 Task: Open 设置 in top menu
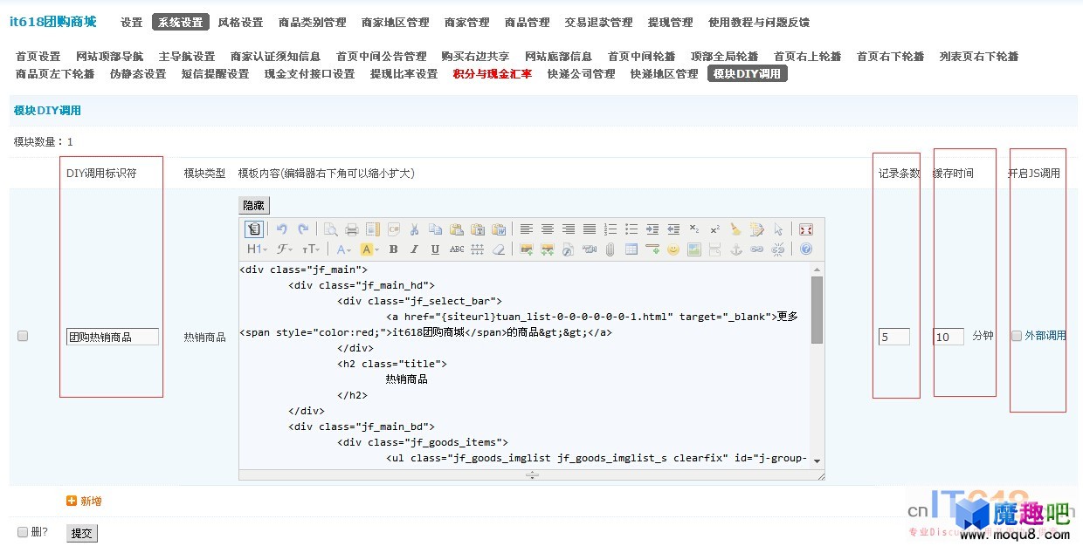point(131,23)
